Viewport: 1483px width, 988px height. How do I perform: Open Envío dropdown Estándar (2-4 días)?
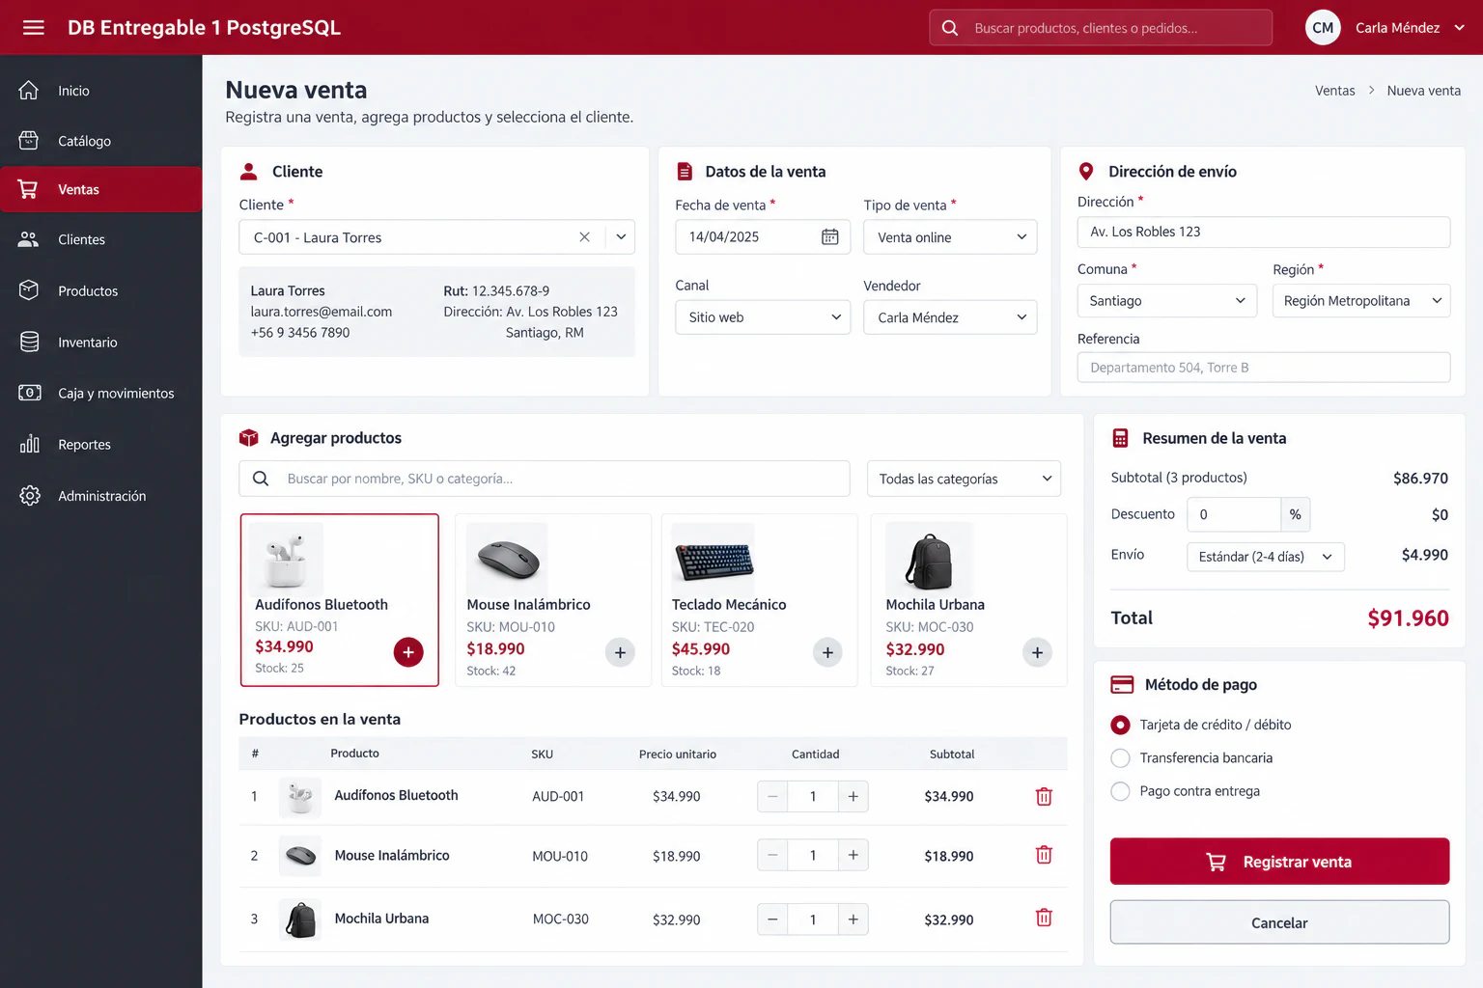[x=1265, y=557]
